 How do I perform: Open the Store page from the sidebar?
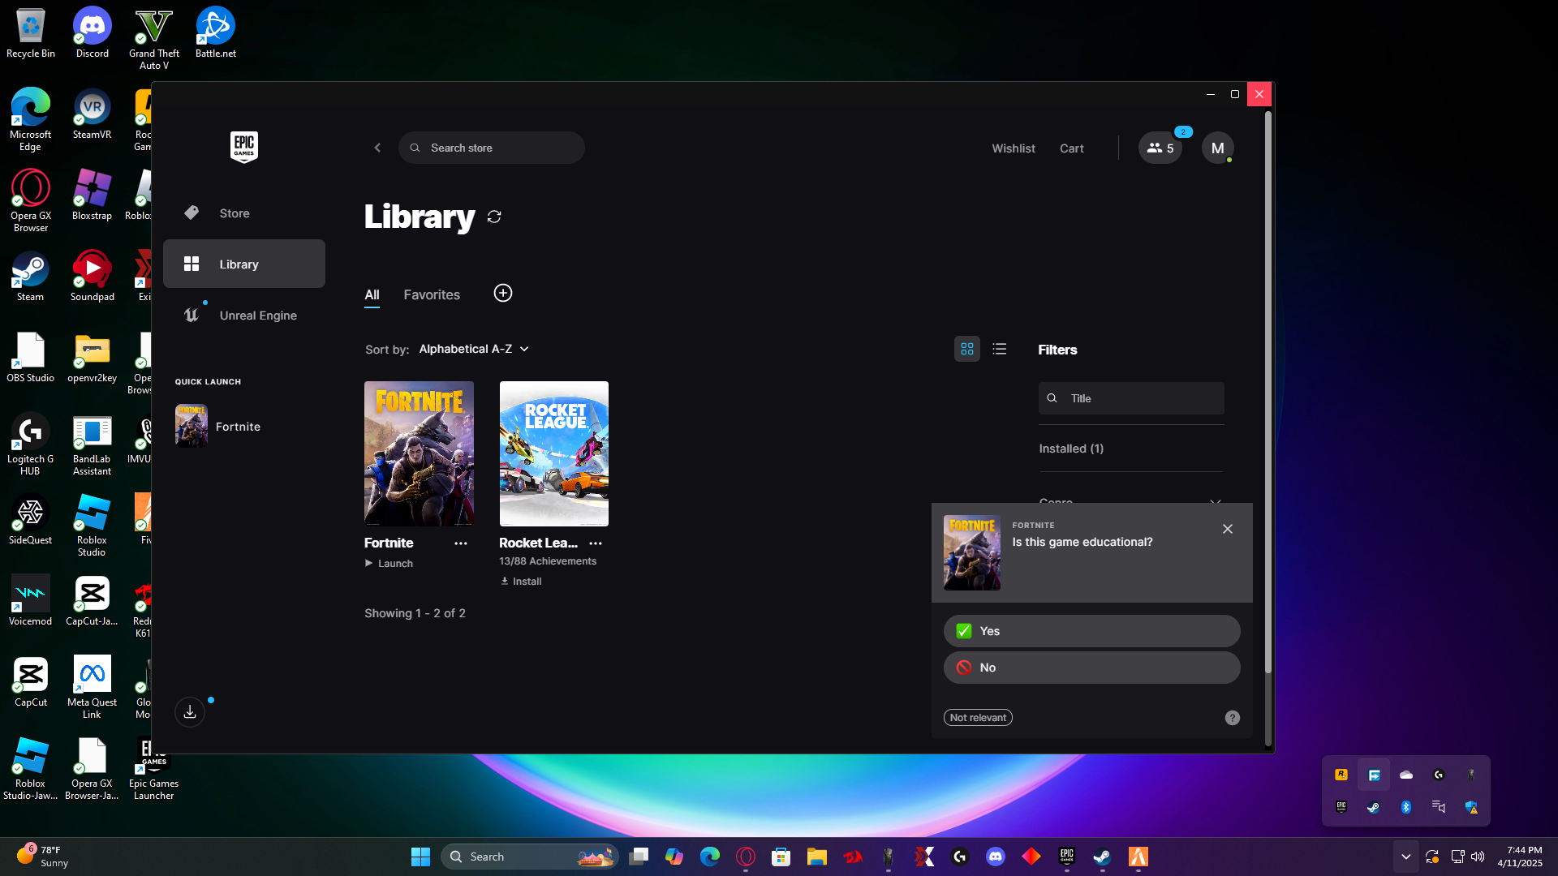click(244, 213)
